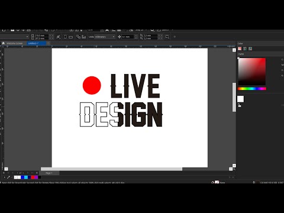The image size is (284, 213).
Task: Toggle the lock icon under color preview
Action: tap(240, 105)
